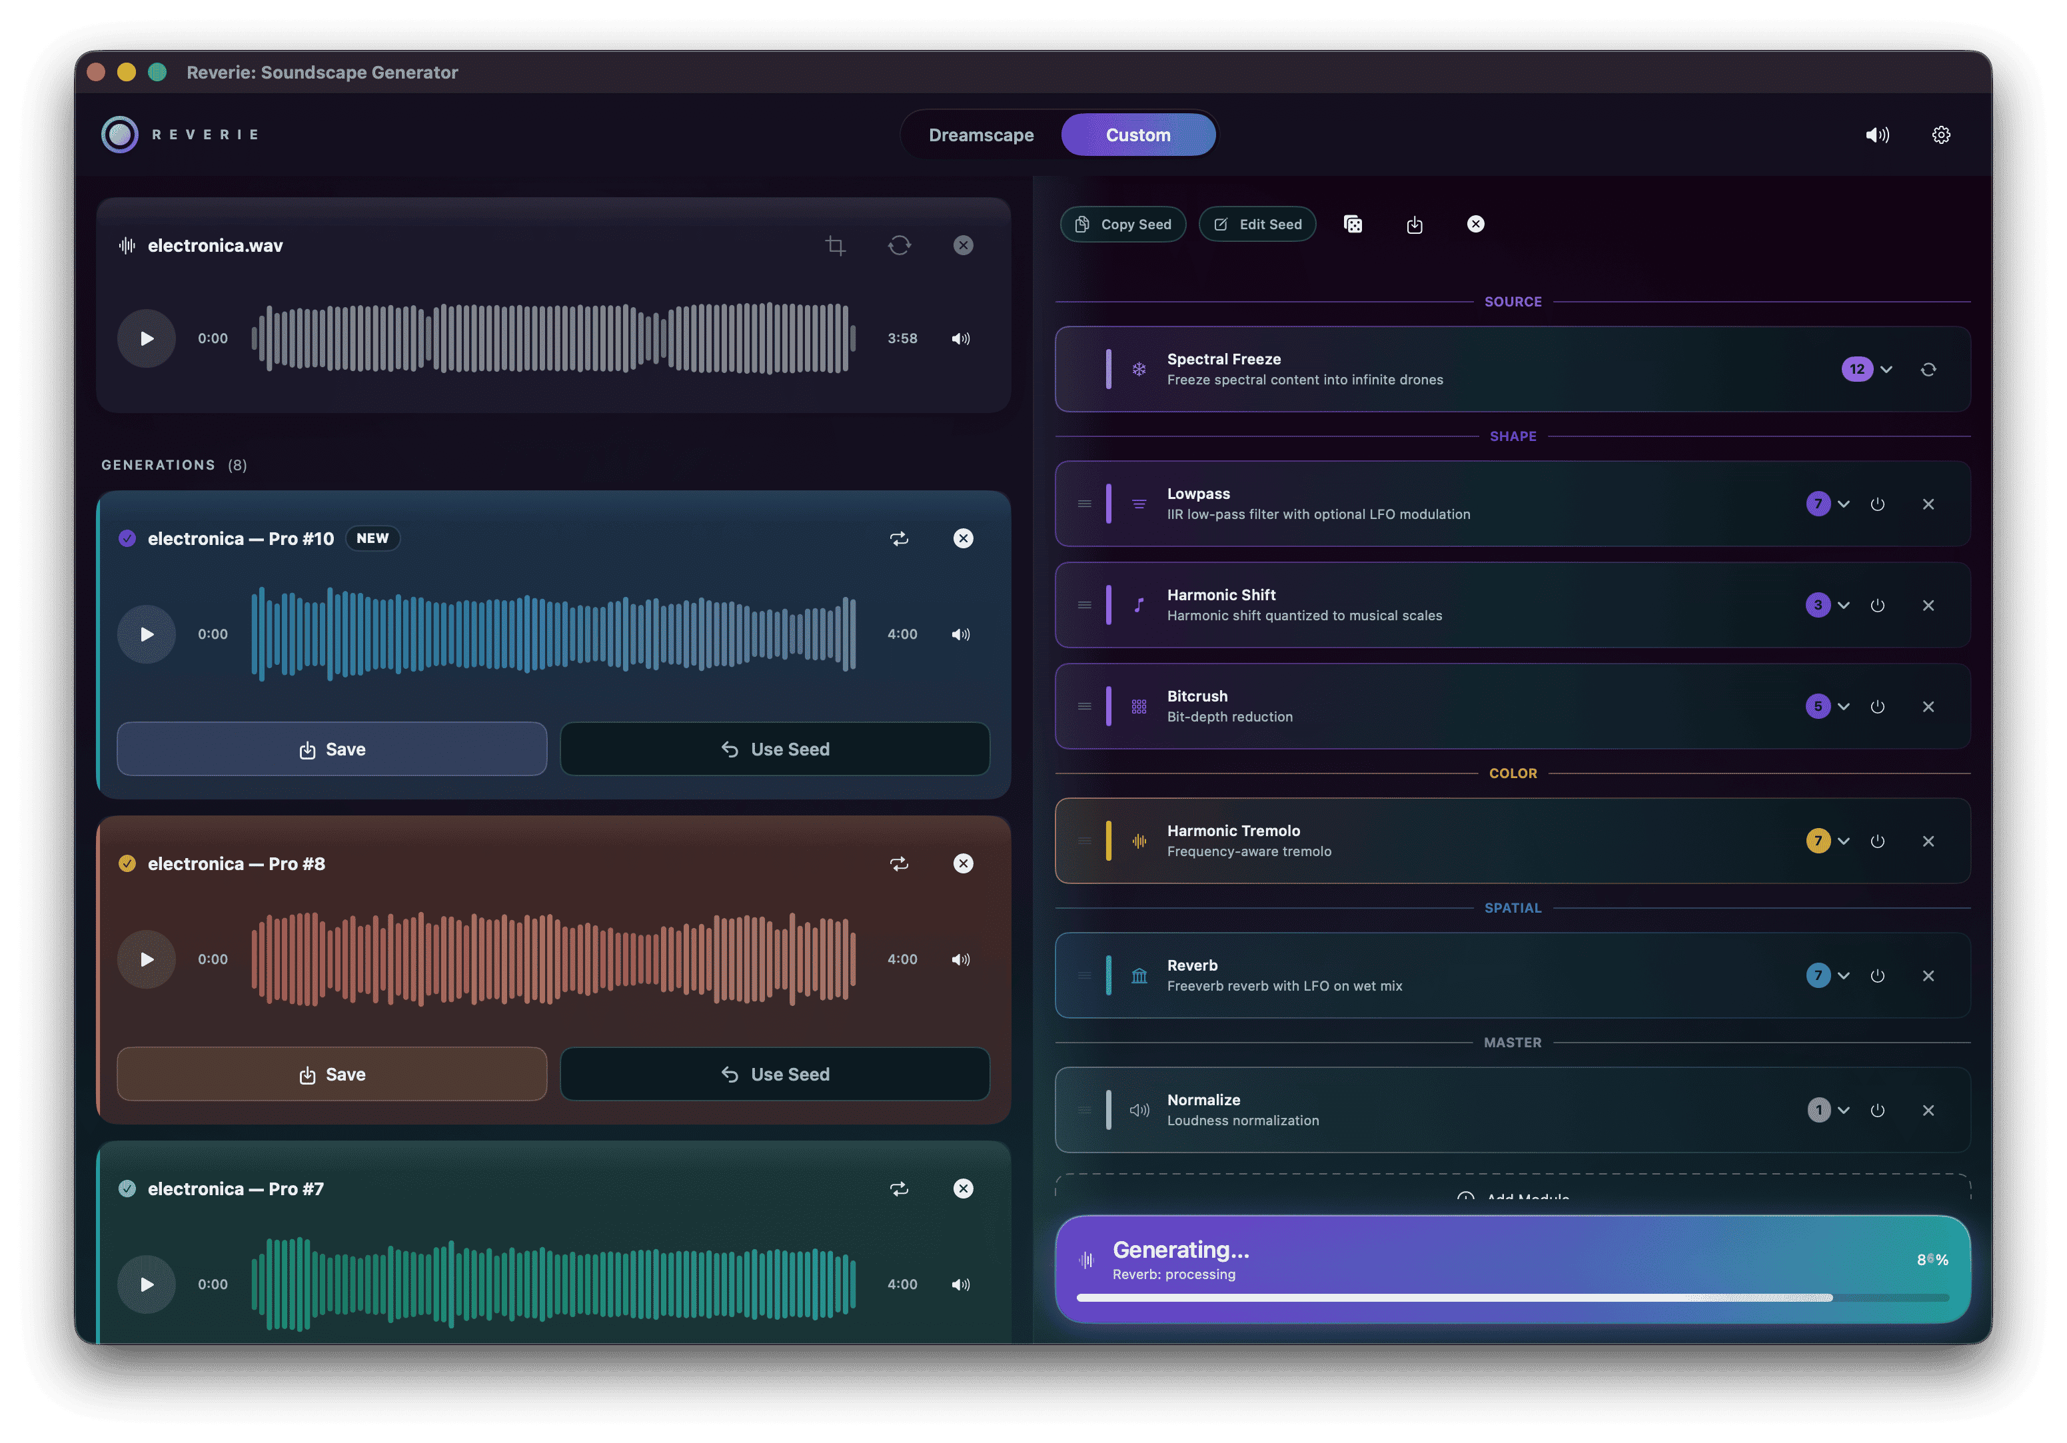Toggle the master volume speaker icon

[1877, 135]
